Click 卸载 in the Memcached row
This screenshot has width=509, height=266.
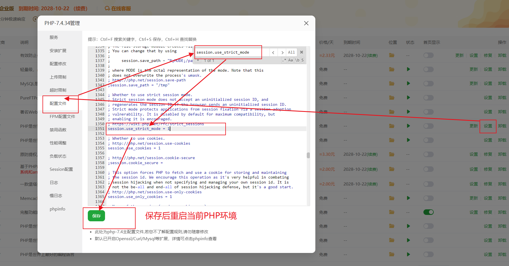pyautogui.click(x=502, y=198)
